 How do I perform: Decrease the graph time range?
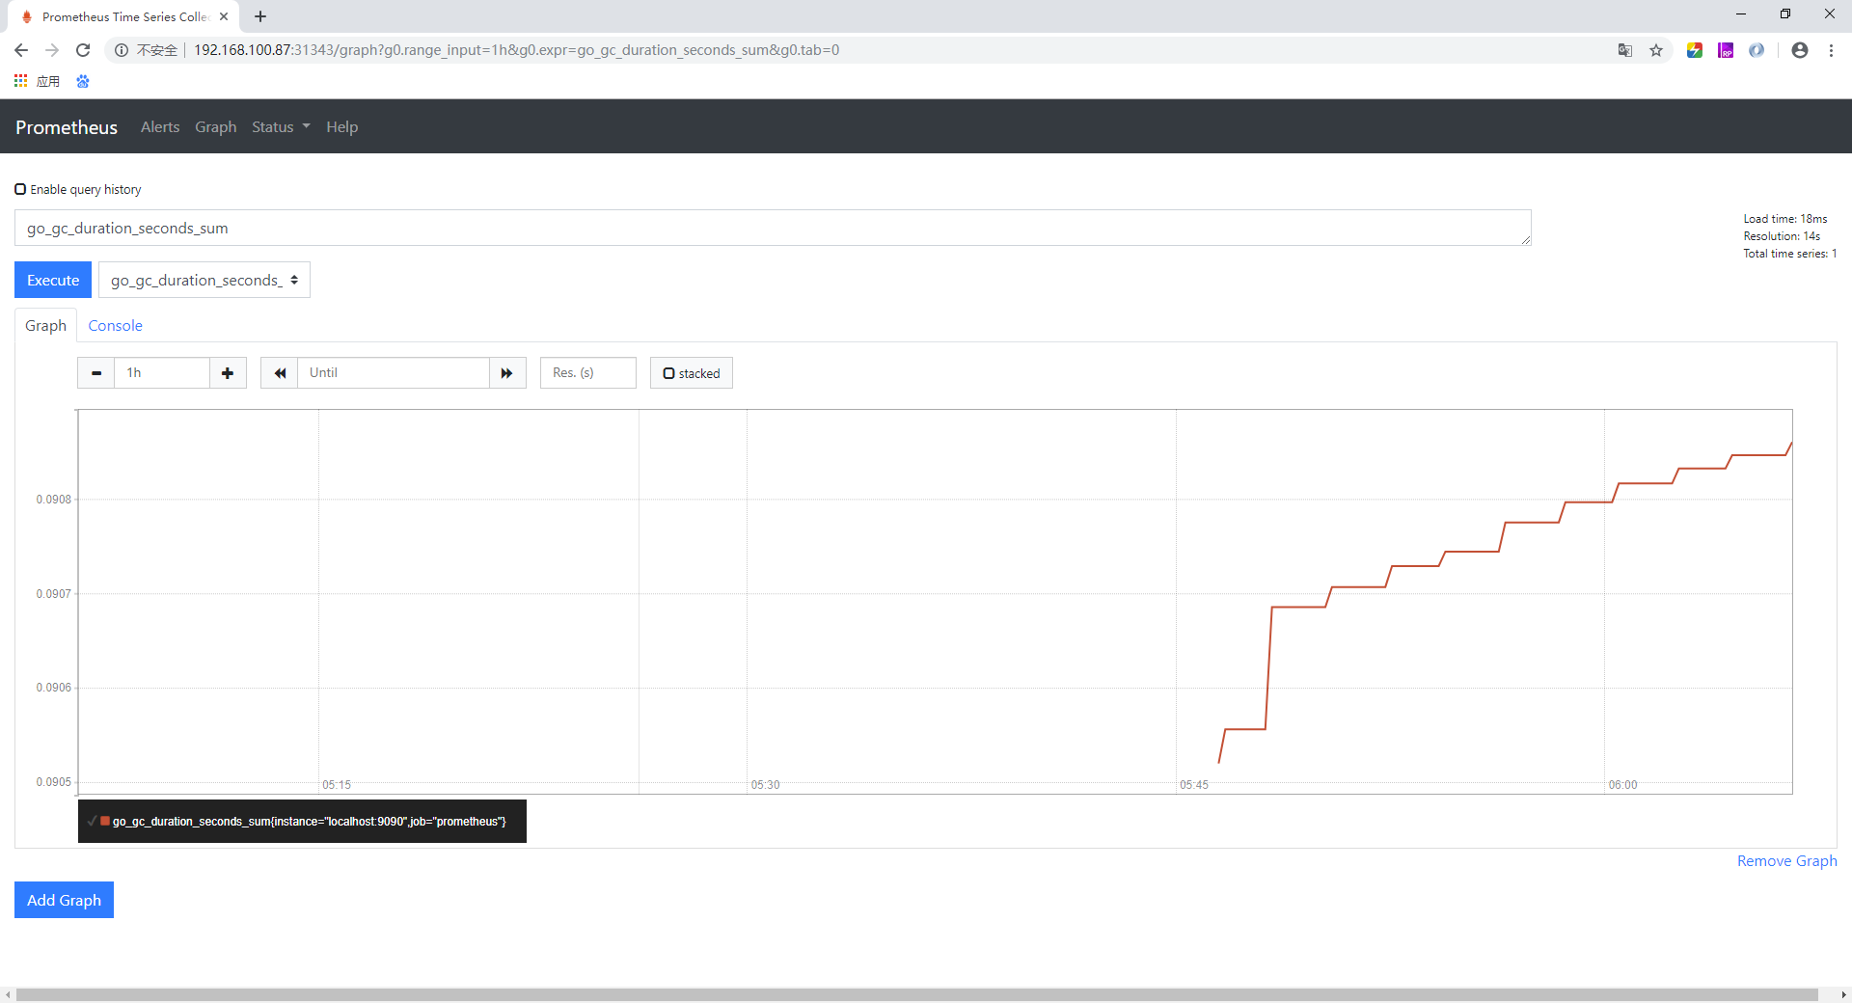(x=96, y=373)
